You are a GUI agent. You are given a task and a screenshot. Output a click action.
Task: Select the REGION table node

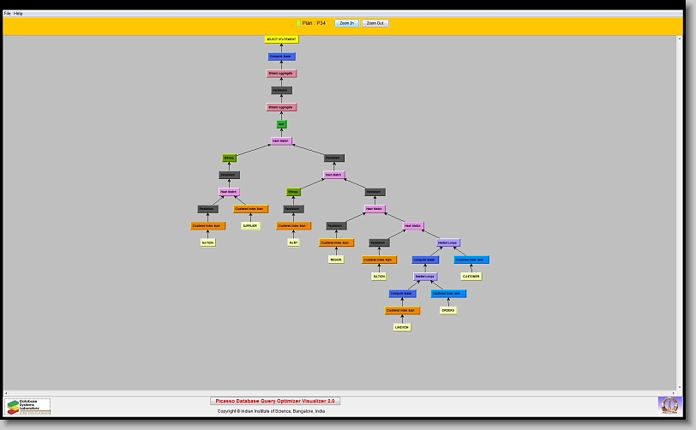pos(336,260)
